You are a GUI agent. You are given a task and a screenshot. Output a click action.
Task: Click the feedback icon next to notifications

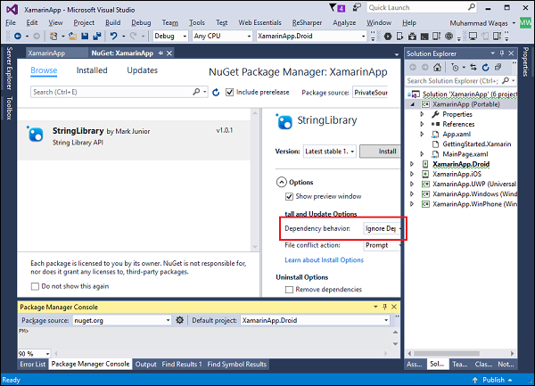click(357, 7)
